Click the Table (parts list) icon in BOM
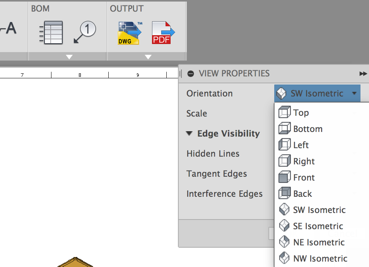The height and width of the screenshot is (267, 369). pos(51,33)
